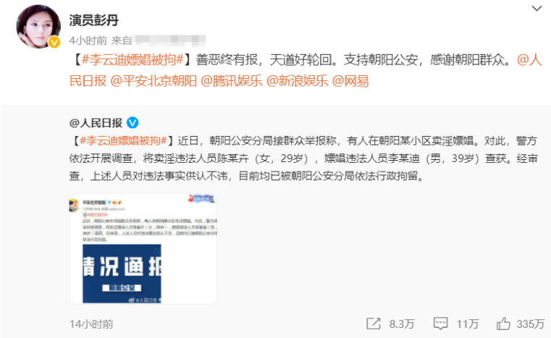Click the yellow verified badge on the avatar

click(x=54, y=42)
